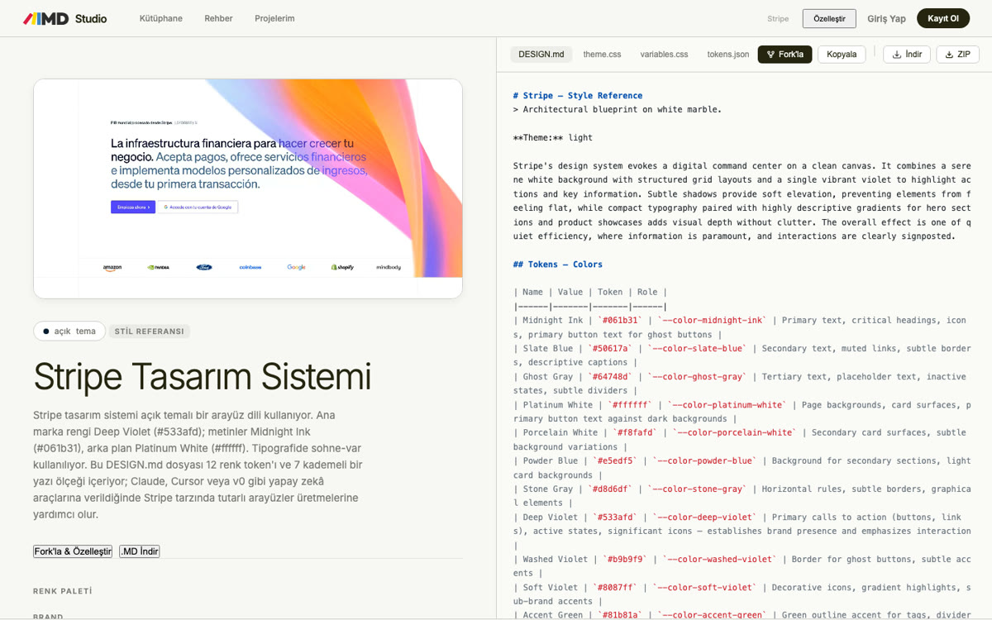Screen dimensions: 992x620
Task: Click the --color-slate-blue token
Action: pos(696,349)
